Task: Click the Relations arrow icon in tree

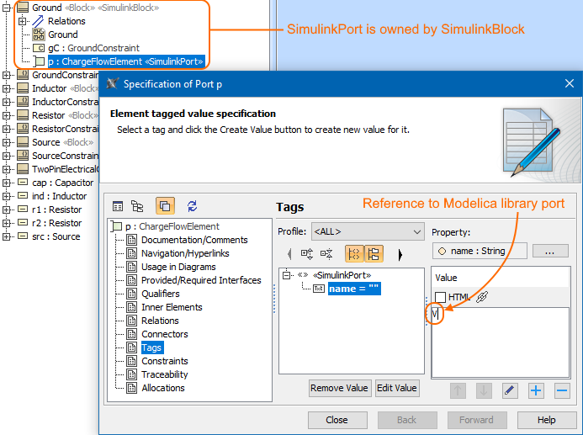Action: click(x=38, y=21)
